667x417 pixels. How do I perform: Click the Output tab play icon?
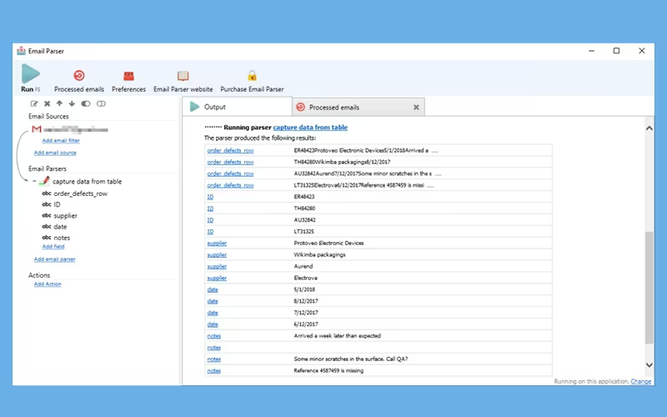tap(194, 107)
